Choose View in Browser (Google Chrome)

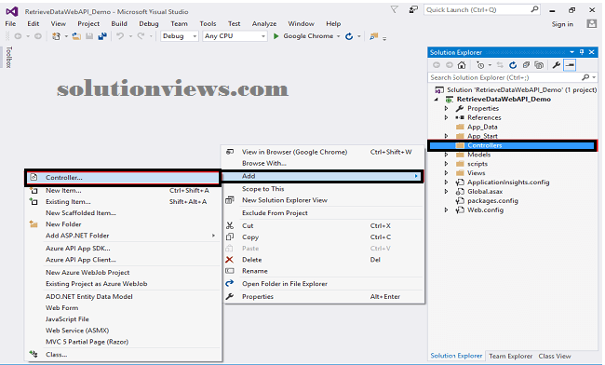point(324,152)
